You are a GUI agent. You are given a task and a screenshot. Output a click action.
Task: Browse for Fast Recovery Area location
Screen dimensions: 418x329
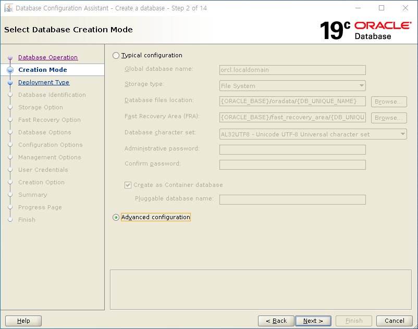(389, 118)
